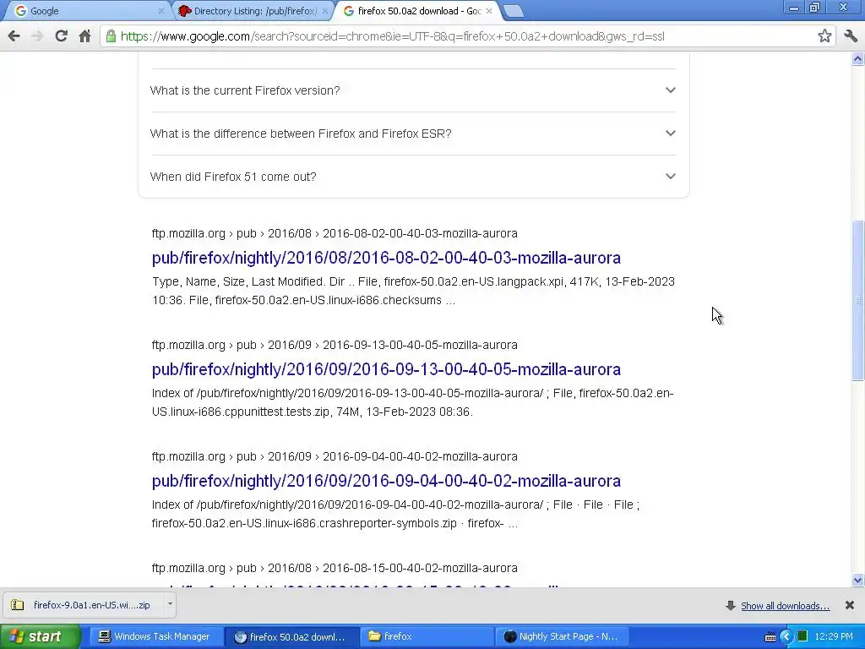Go back using the browser back arrow
This screenshot has width=865, height=649.
tap(14, 36)
